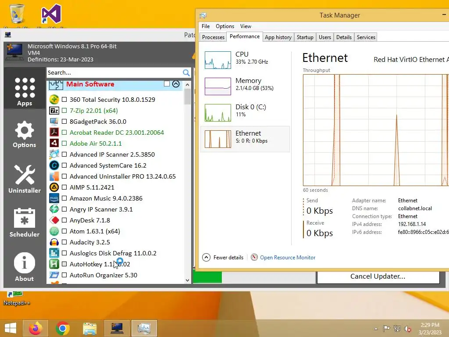Click the Advanced SystemCare icon
The width and height of the screenshot is (449, 337).
click(x=54, y=165)
